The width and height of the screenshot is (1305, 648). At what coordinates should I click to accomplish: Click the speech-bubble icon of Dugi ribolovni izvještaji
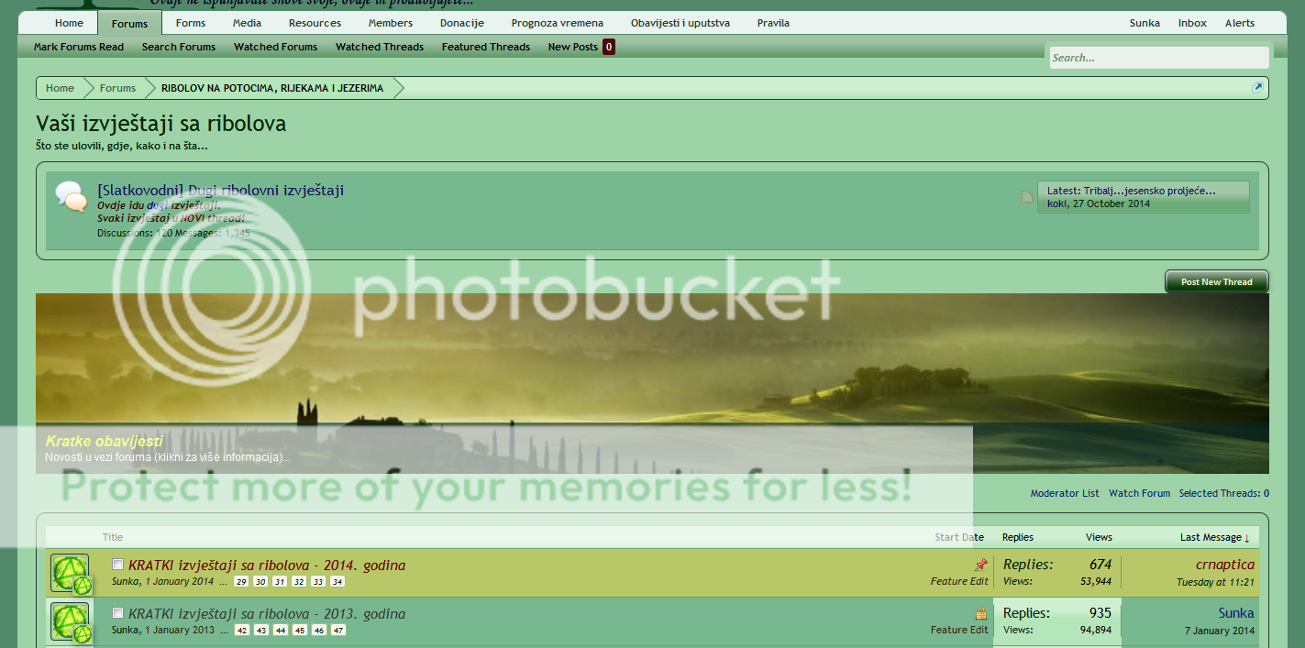pos(72,194)
